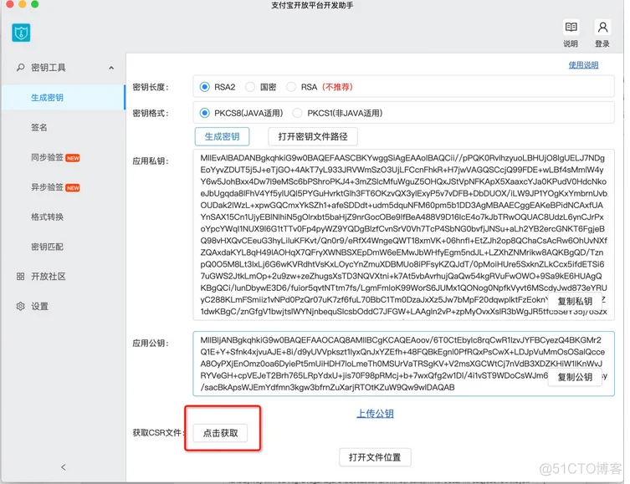Click the 登录 user icon
Image resolution: width=630 pixels, height=484 pixels.
(602, 28)
